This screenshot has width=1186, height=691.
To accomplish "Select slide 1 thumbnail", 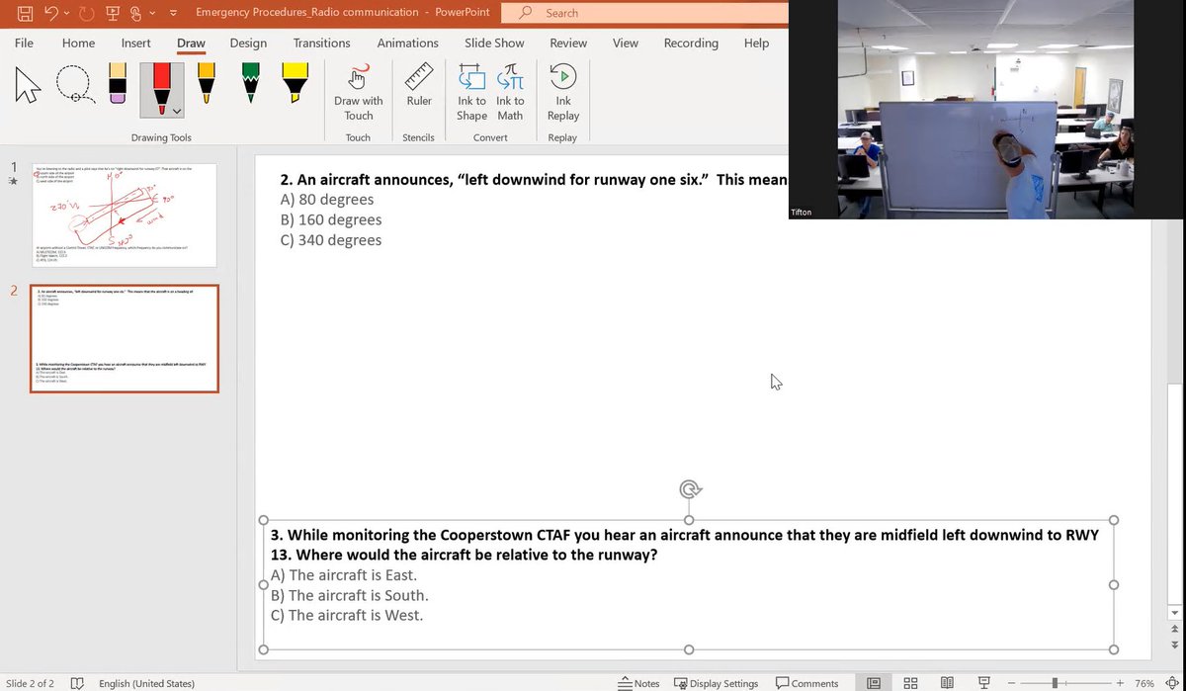I will click(x=125, y=215).
